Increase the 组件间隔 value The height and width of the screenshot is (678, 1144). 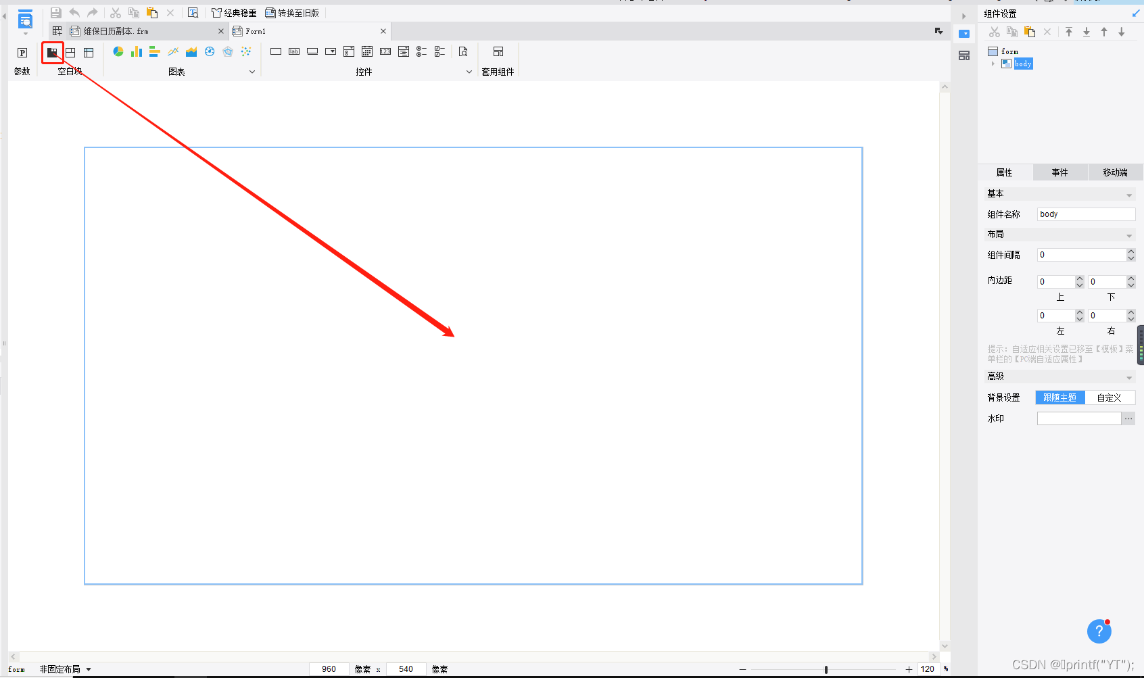pyautogui.click(x=1131, y=251)
